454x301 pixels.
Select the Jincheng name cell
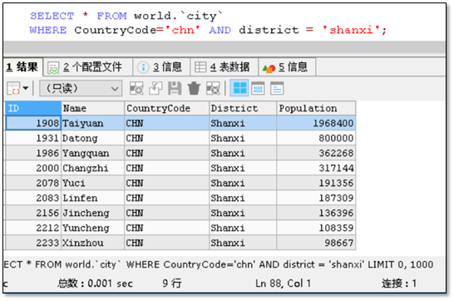(92, 213)
